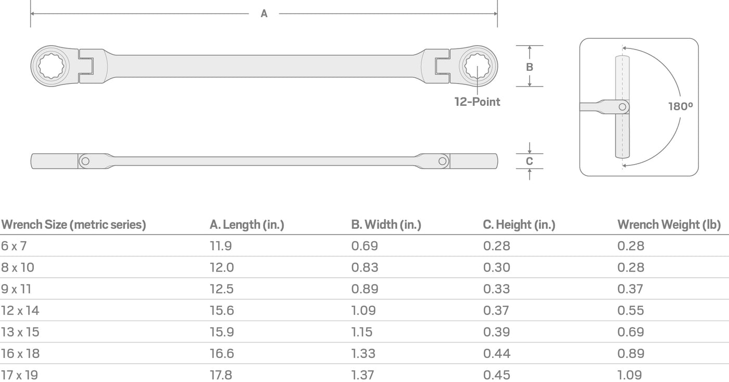This screenshot has height=382, width=729.
Task: Click the 180° angle label
Action: click(680, 107)
